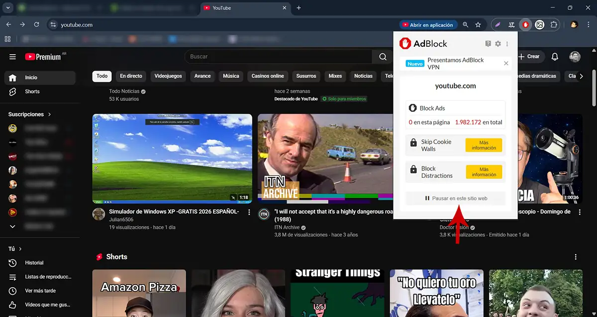Click Más información beside Skip Cookie Walls
Screen dimensions: 597x317
click(x=484, y=145)
